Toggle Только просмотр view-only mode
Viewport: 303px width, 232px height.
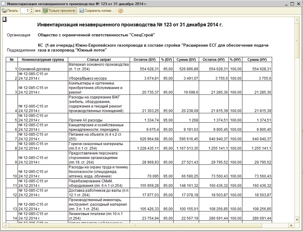[x=59, y=11]
